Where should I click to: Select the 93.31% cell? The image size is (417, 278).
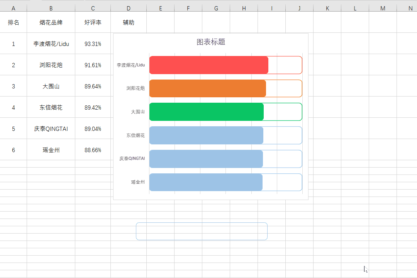coord(93,44)
